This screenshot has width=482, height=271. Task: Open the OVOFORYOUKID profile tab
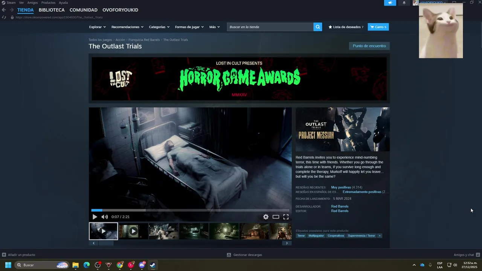[x=120, y=10]
